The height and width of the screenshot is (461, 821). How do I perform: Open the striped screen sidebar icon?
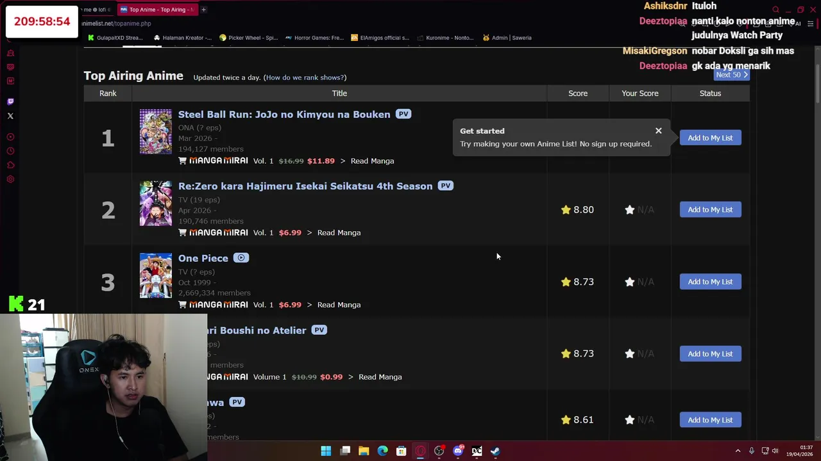[10, 67]
